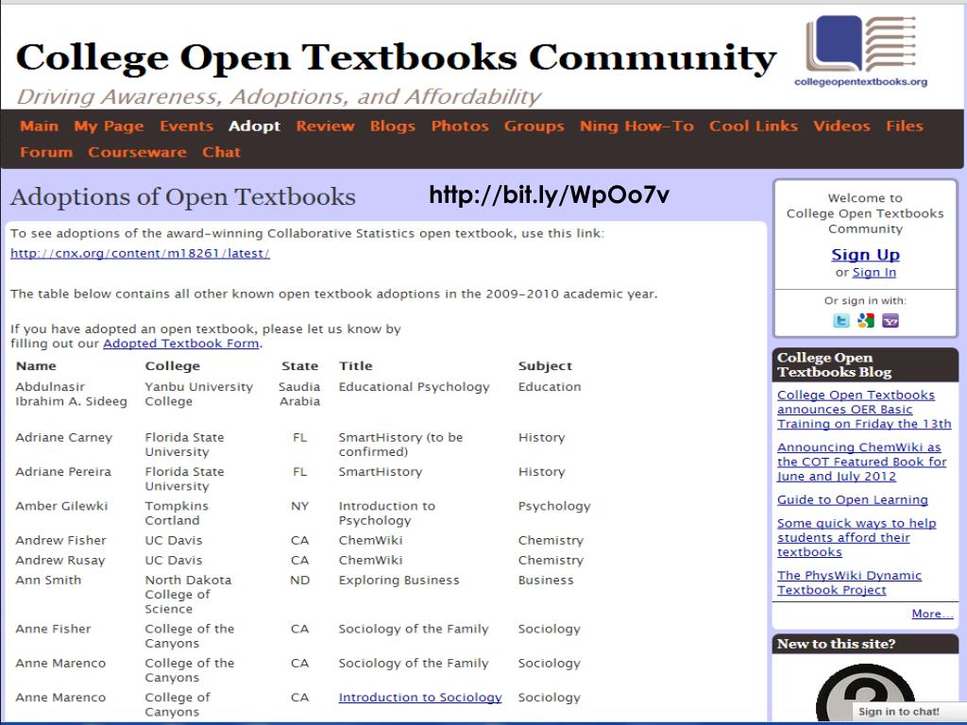Open the Cool Links tab
967x725 pixels.
point(754,126)
